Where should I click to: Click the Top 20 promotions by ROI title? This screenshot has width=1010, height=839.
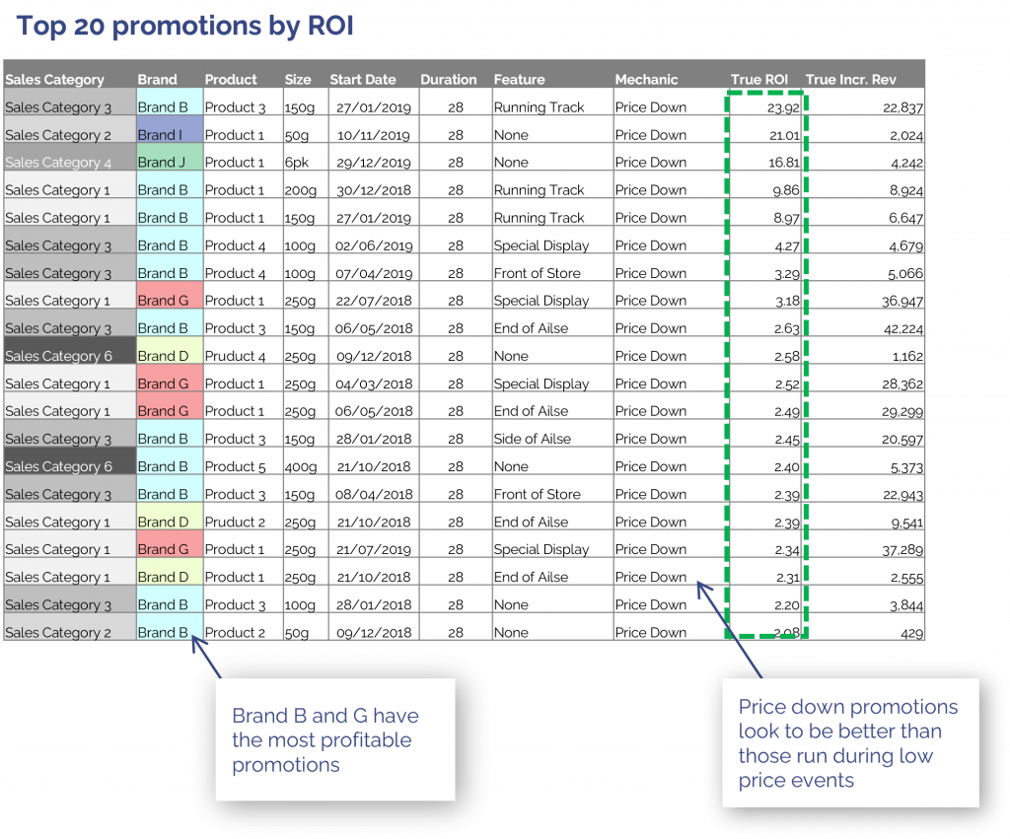pos(184,27)
